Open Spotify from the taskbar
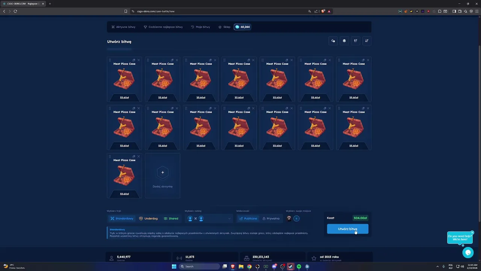This screenshot has width=481, height=271. pos(299,266)
